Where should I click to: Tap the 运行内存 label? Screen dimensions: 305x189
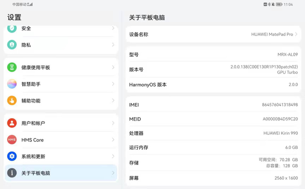coord(139,148)
